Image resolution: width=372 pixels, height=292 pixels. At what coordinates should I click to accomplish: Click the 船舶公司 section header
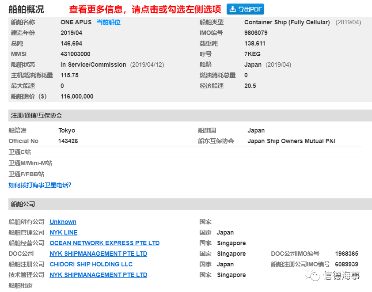(x=190, y=204)
